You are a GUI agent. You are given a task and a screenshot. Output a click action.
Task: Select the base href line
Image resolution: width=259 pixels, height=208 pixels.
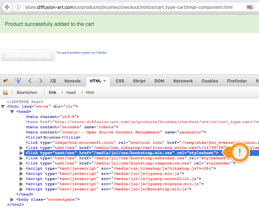tap(142, 122)
